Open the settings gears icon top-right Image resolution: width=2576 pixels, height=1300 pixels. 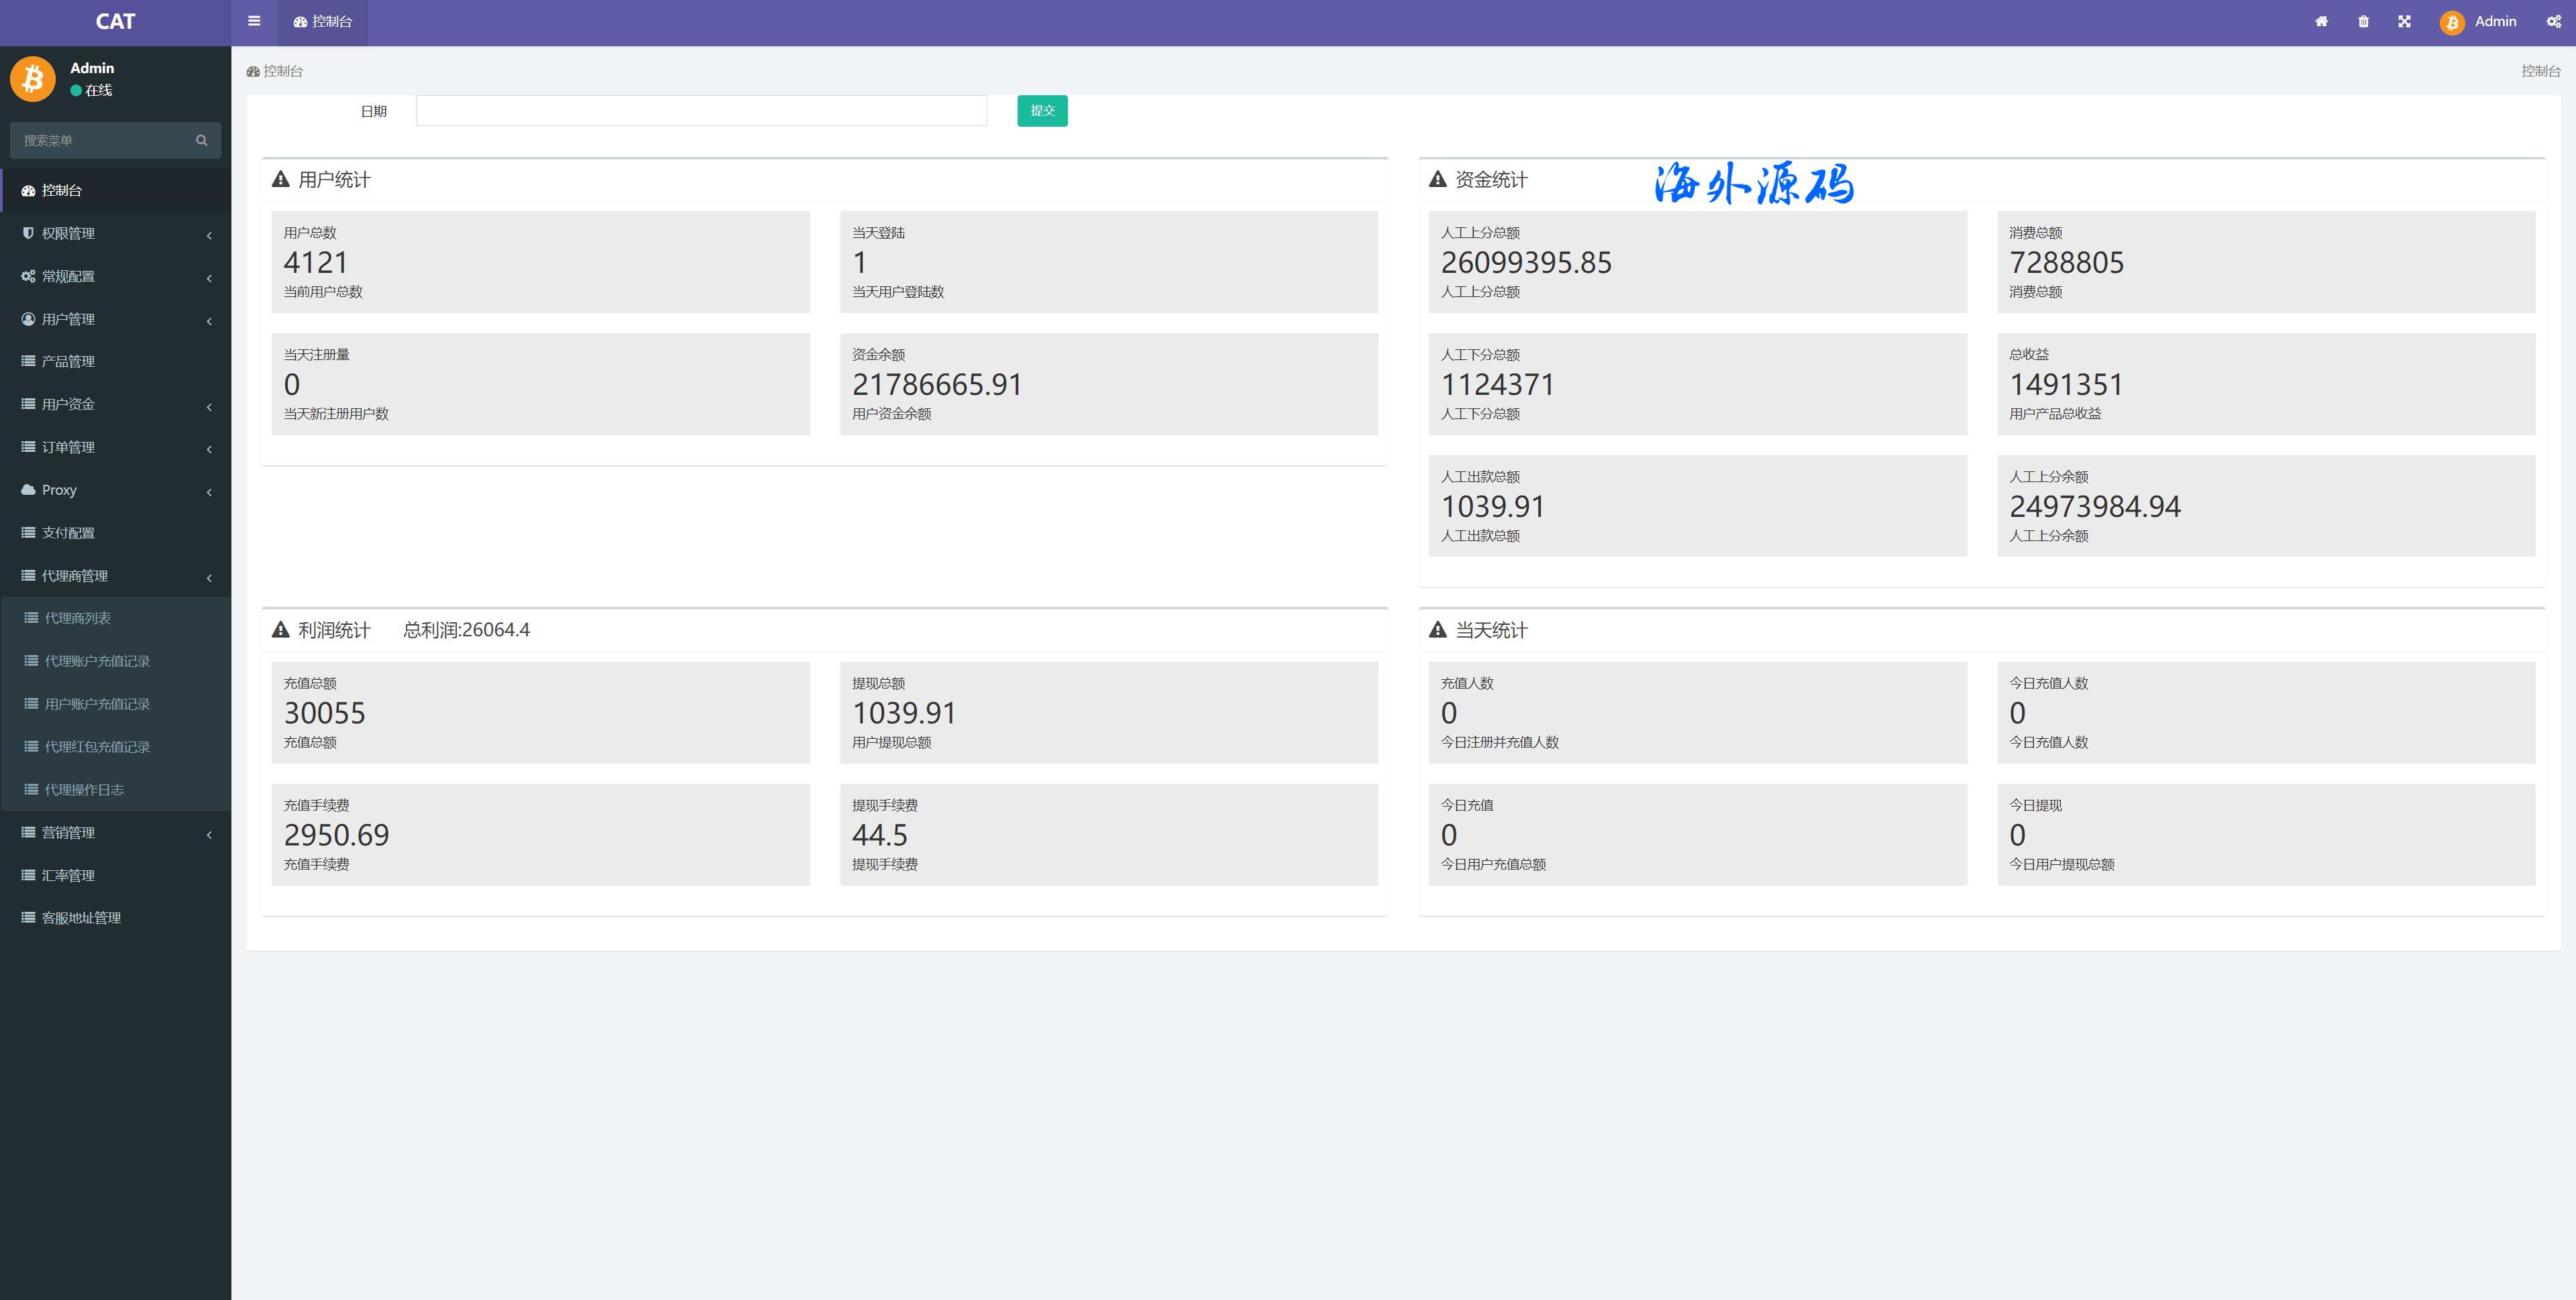pos(2553,22)
